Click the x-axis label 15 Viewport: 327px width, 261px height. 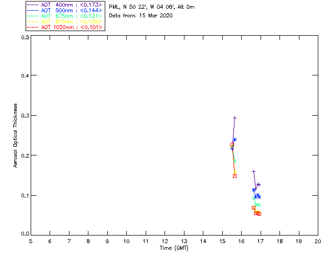222,241
